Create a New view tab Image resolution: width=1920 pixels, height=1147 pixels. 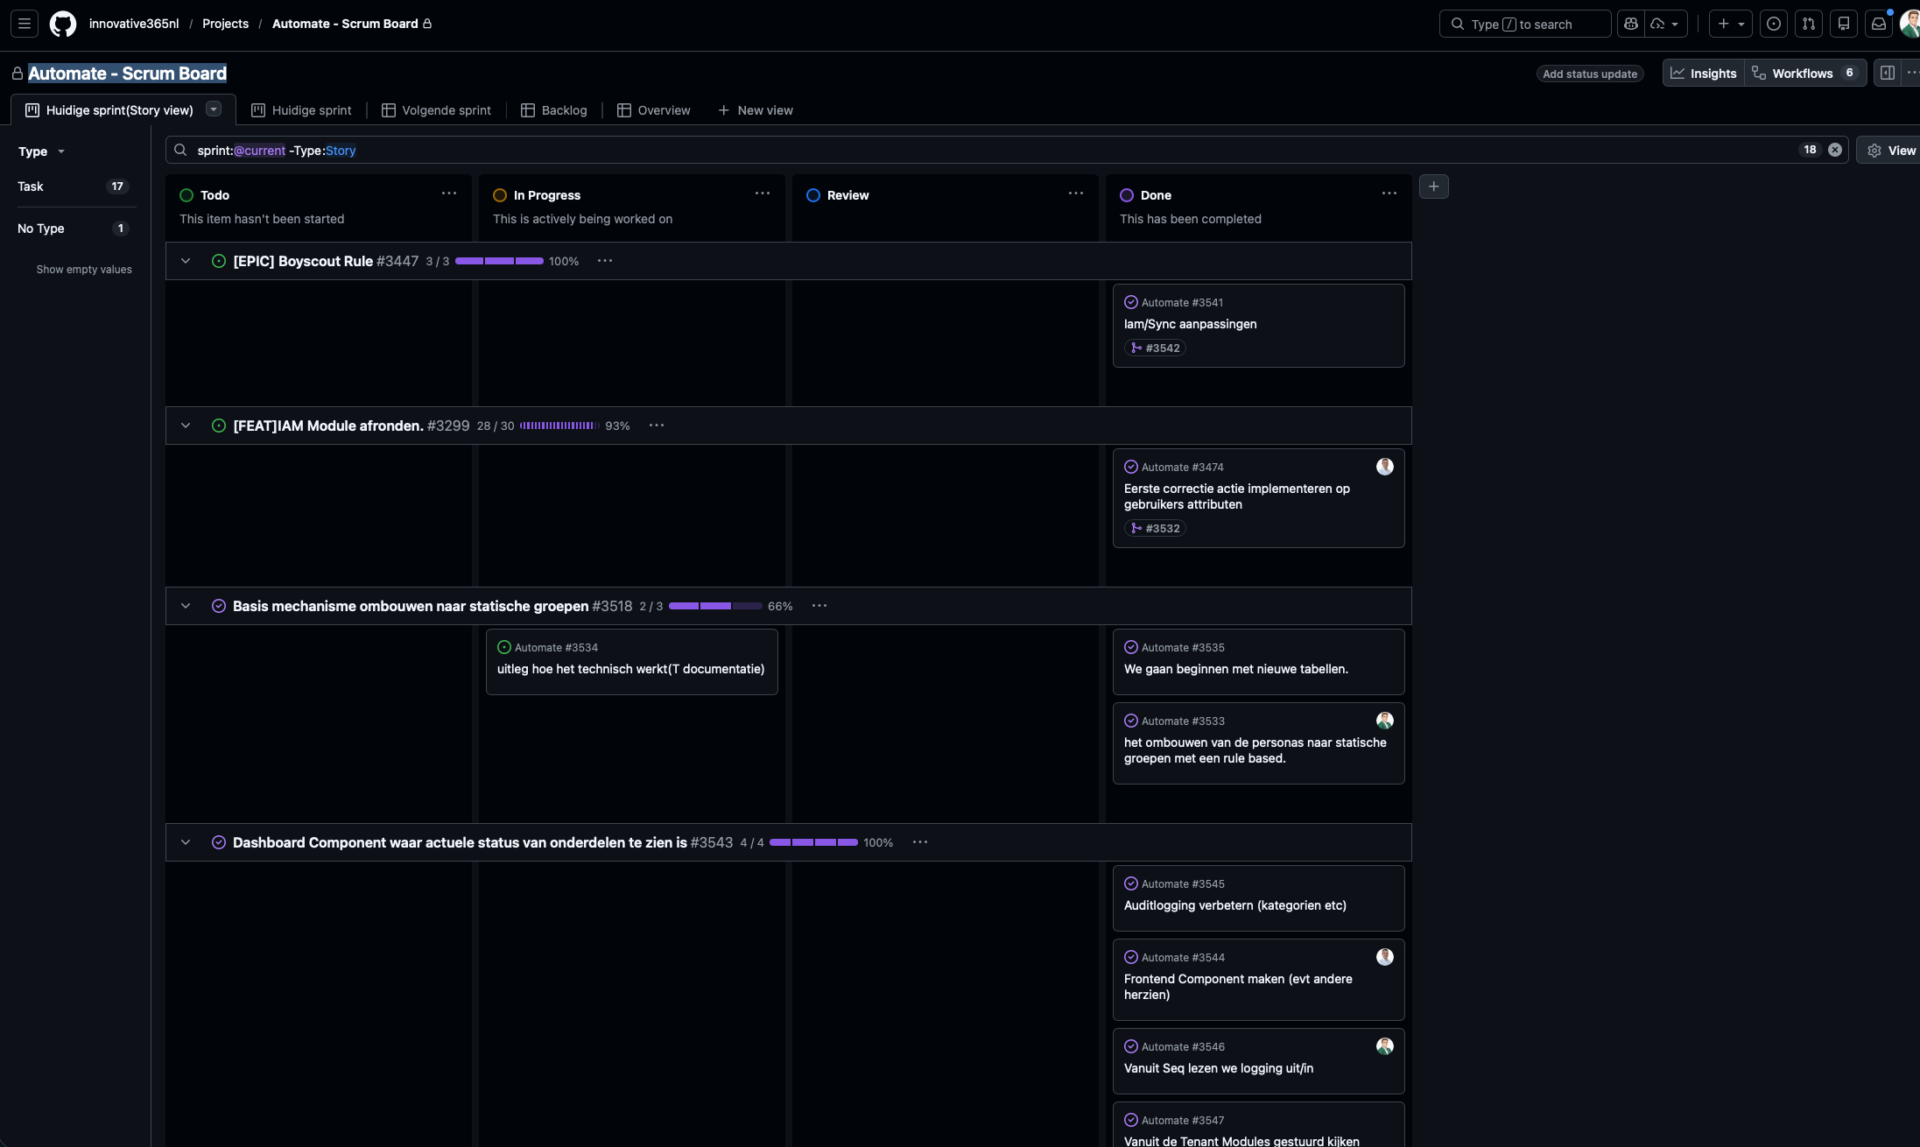coord(756,110)
